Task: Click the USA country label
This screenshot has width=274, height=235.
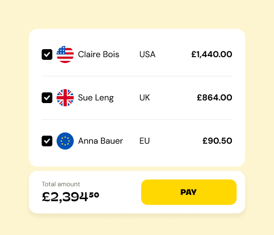Action: click(x=147, y=54)
